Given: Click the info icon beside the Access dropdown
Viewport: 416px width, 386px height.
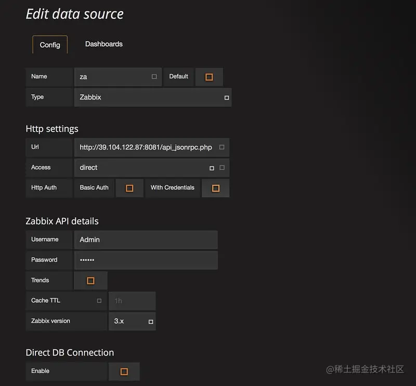Looking at the screenshot, I should click(x=222, y=168).
